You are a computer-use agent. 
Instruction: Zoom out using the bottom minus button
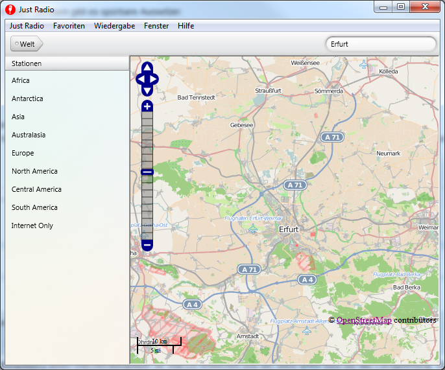147,245
